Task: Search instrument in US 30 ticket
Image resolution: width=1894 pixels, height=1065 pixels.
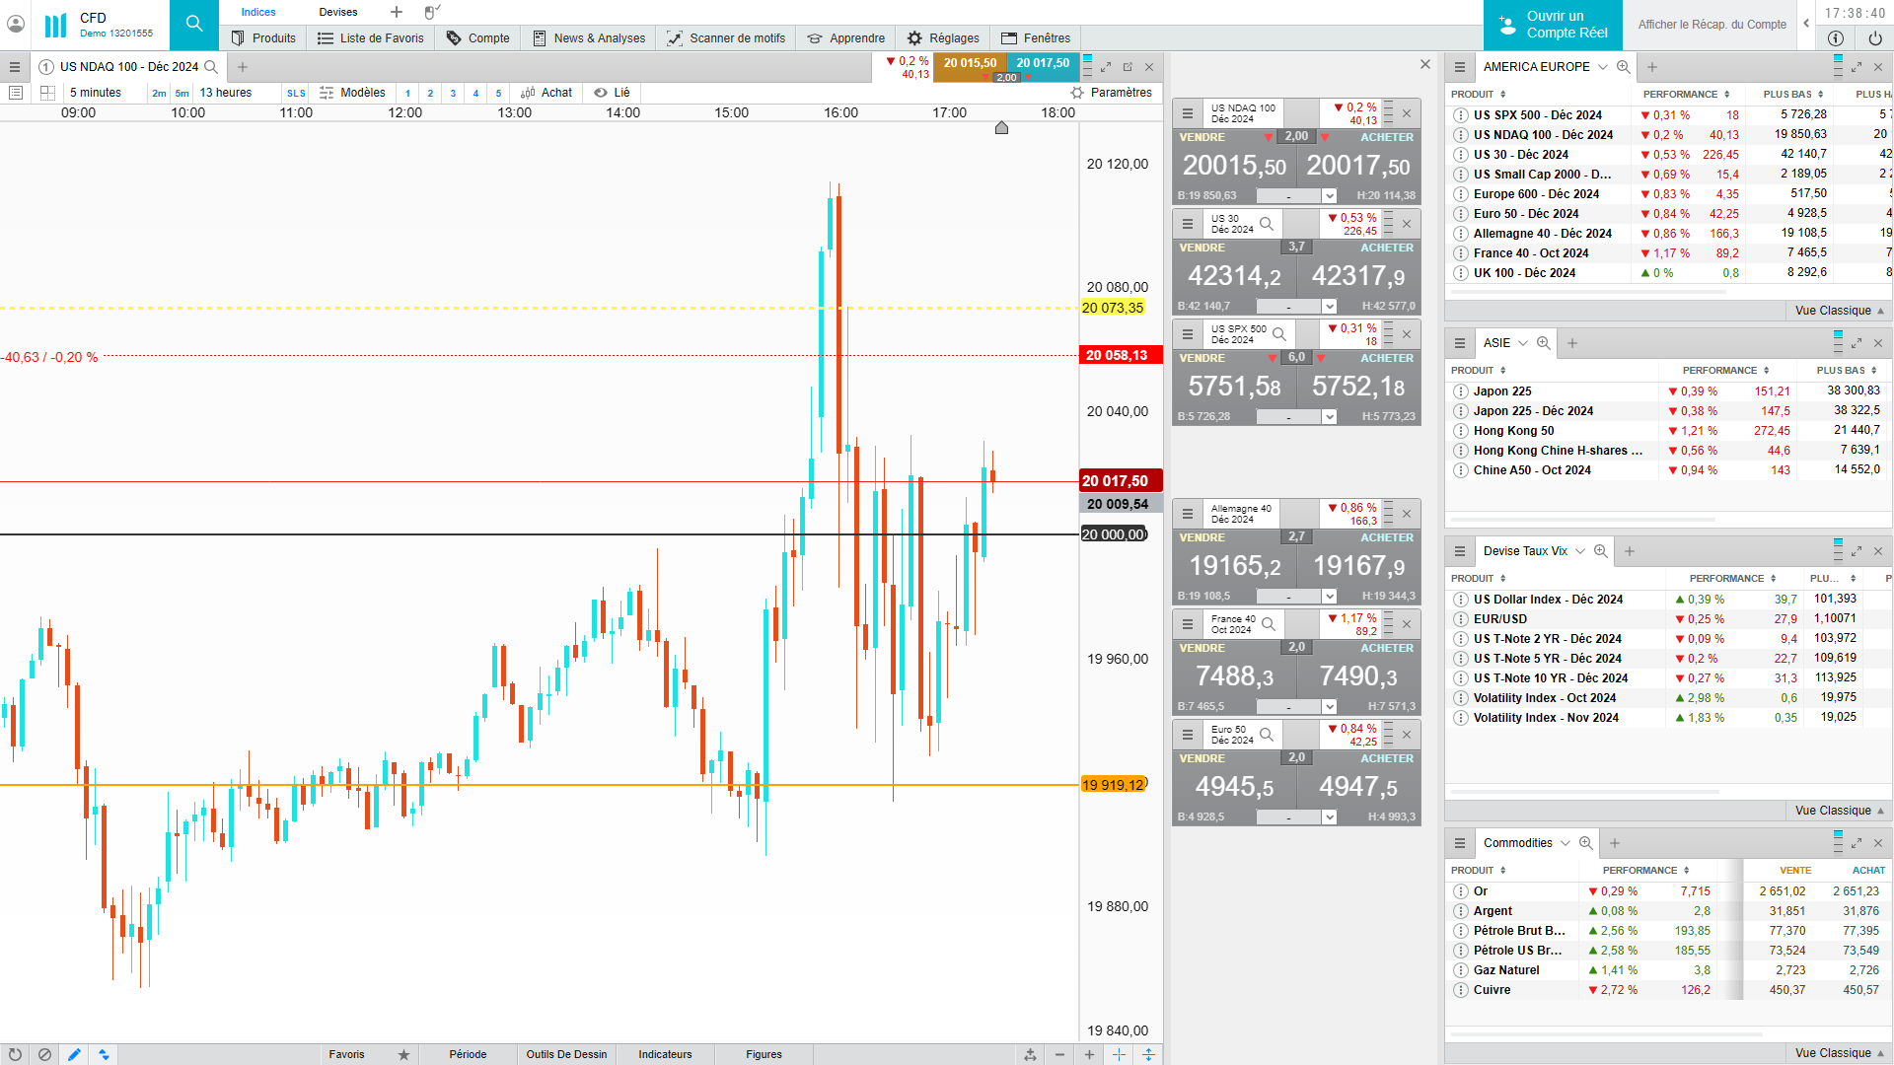Action: 1267,224
